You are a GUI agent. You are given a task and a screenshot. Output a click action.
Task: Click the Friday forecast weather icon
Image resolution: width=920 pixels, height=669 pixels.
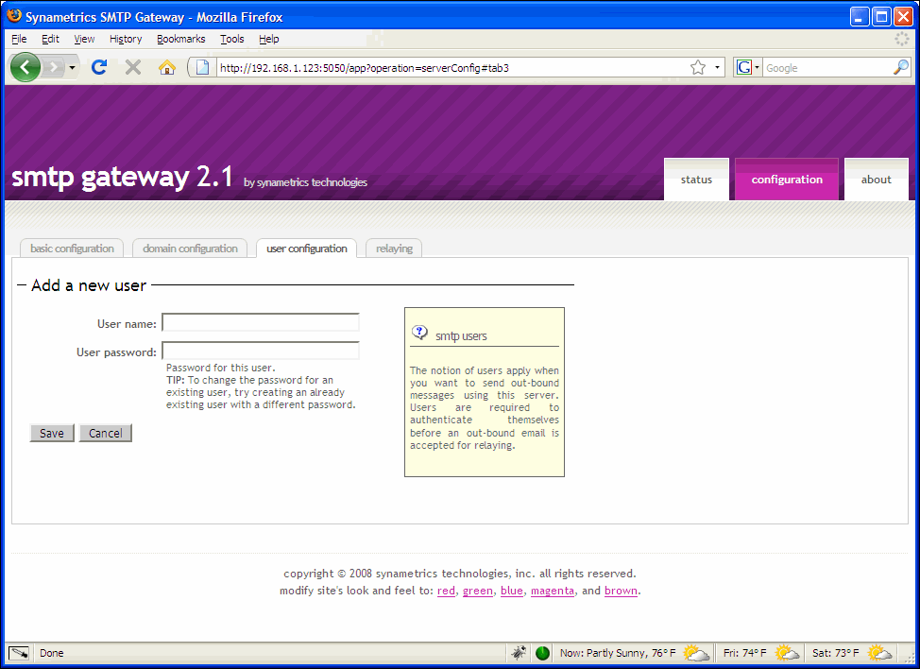click(787, 653)
